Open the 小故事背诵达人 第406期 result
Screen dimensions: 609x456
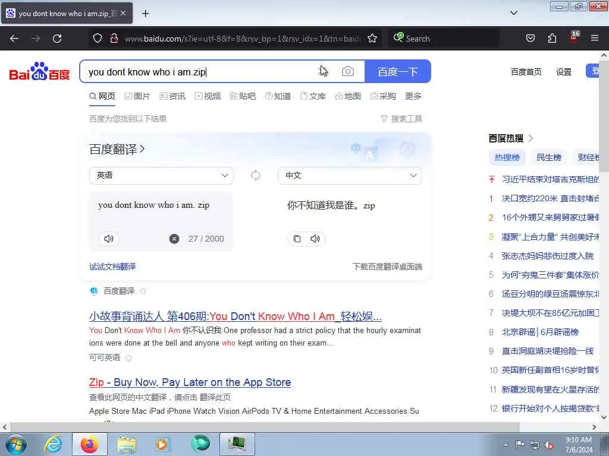click(236, 316)
